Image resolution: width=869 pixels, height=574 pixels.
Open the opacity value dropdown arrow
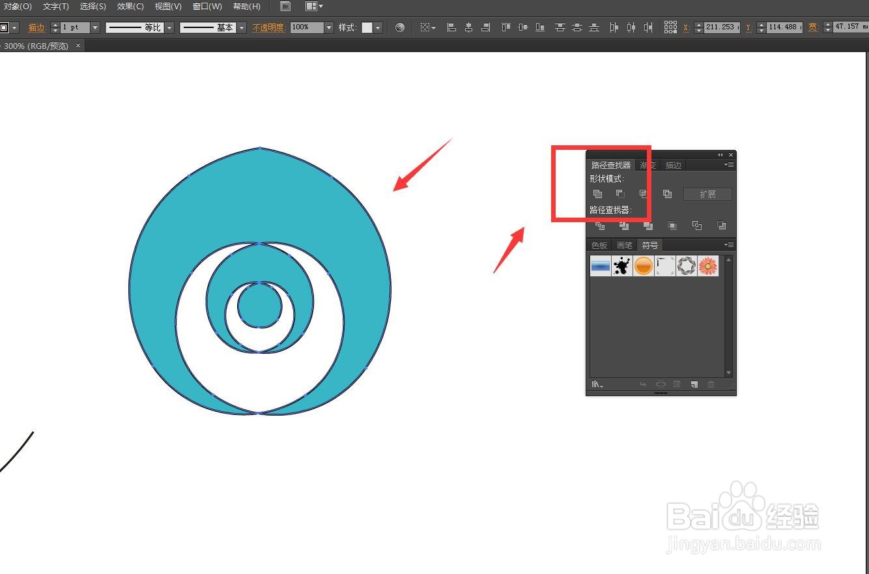pyautogui.click(x=329, y=27)
